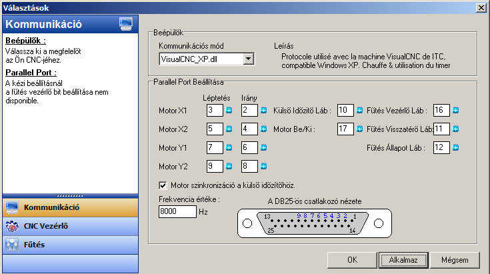Switch to Fűtés section

(70, 245)
